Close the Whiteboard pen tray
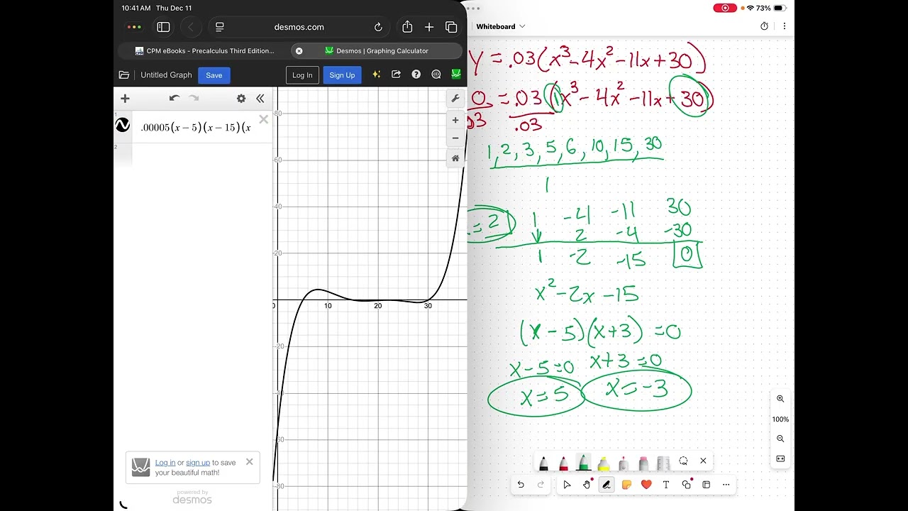Image resolution: width=908 pixels, height=511 pixels. (703, 461)
